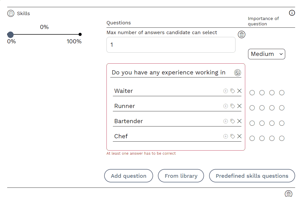The height and width of the screenshot is (197, 301).
Task: Select the first radio button for Waiter
Action: click(252, 93)
